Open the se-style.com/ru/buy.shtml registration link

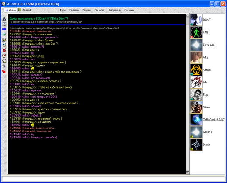click(x=97, y=28)
